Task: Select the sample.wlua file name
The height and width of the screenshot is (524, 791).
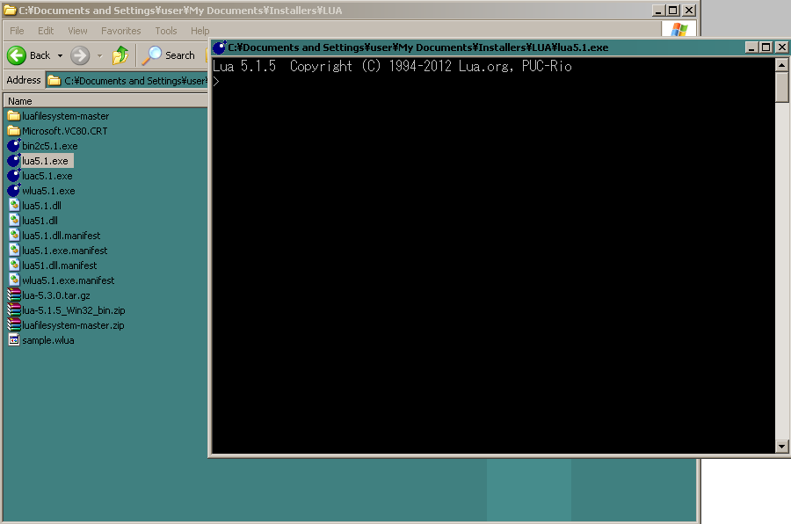Action: click(x=48, y=340)
